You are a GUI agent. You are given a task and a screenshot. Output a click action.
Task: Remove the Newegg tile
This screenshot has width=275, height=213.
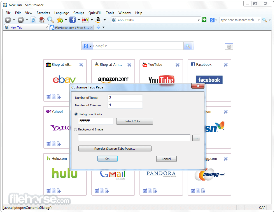tap(226, 159)
